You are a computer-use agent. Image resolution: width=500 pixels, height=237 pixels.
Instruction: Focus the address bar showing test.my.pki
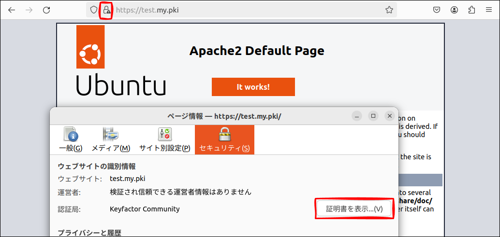coord(242,10)
